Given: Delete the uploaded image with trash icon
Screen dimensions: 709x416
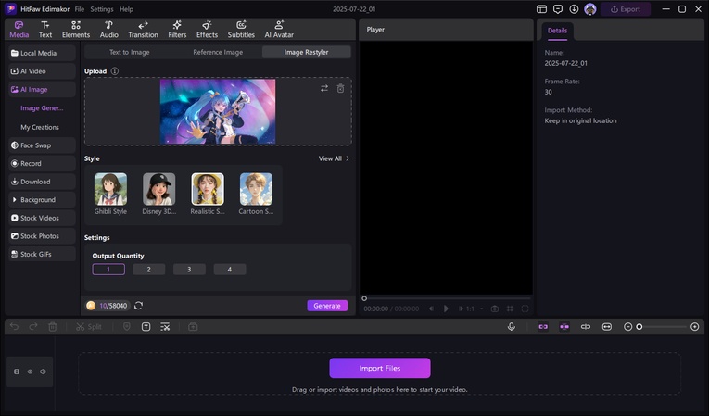Looking at the screenshot, I should click(340, 89).
